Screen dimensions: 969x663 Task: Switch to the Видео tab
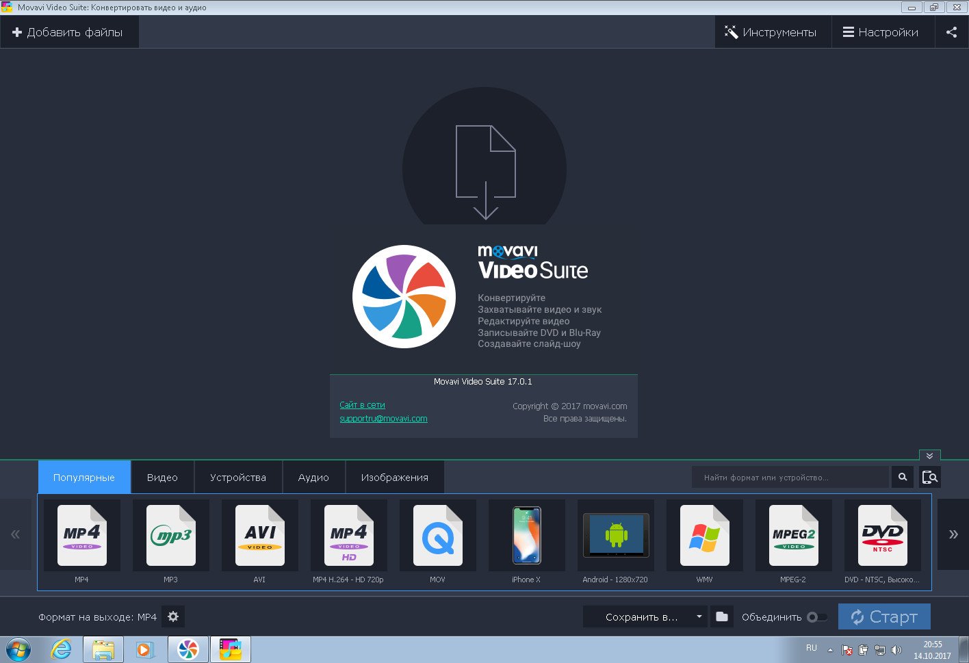point(162,477)
